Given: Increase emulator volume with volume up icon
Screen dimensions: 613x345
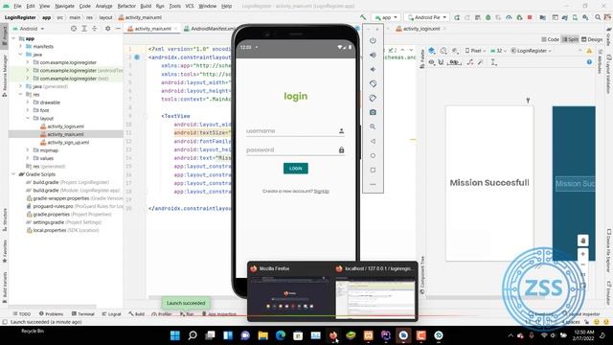Looking at the screenshot, I should tap(373, 56).
